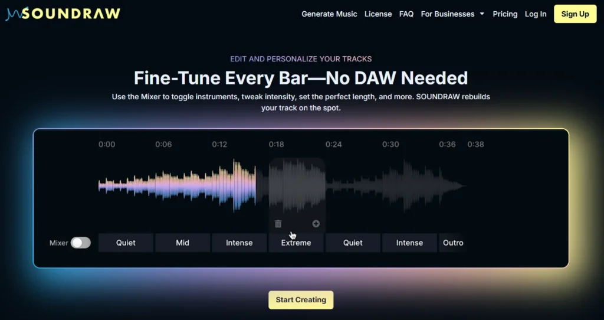Click the SOUNDRAW logo icon
Screen dimensions: 604x320
click(13, 14)
